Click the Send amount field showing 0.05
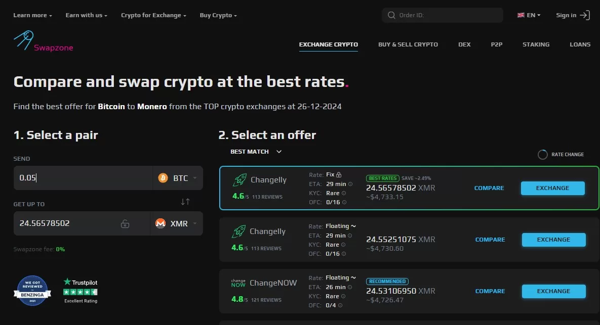The image size is (600, 325). [x=83, y=178]
